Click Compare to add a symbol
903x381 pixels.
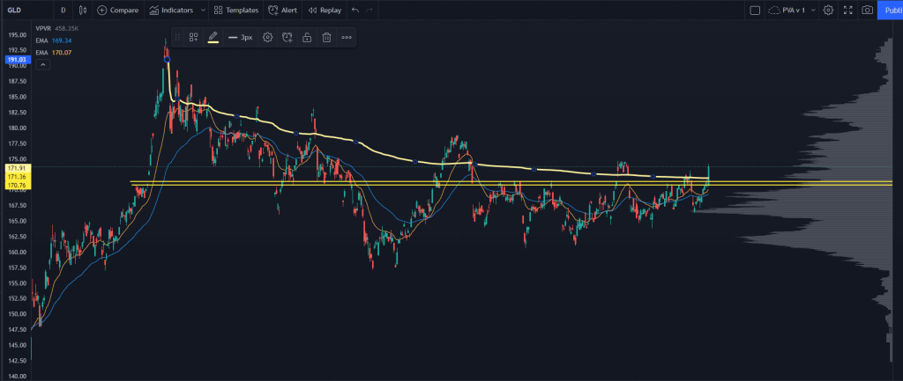click(x=117, y=10)
